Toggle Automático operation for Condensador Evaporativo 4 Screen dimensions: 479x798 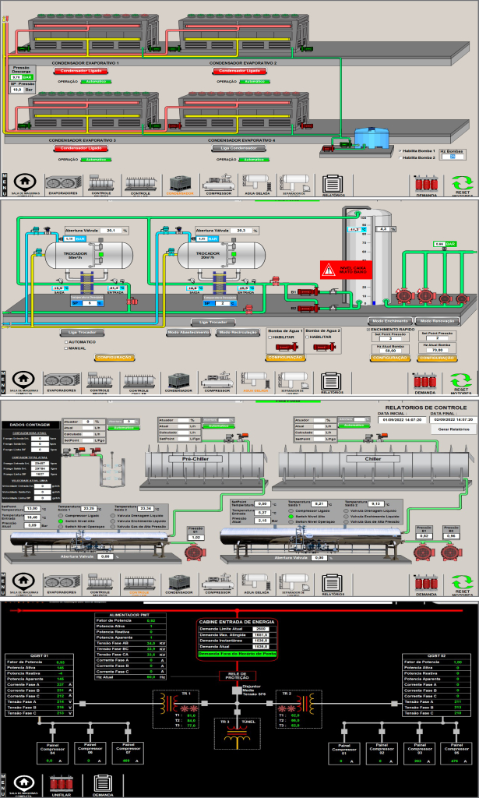click(254, 159)
